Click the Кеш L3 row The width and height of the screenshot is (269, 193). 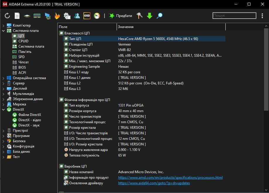click(x=144, y=89)
